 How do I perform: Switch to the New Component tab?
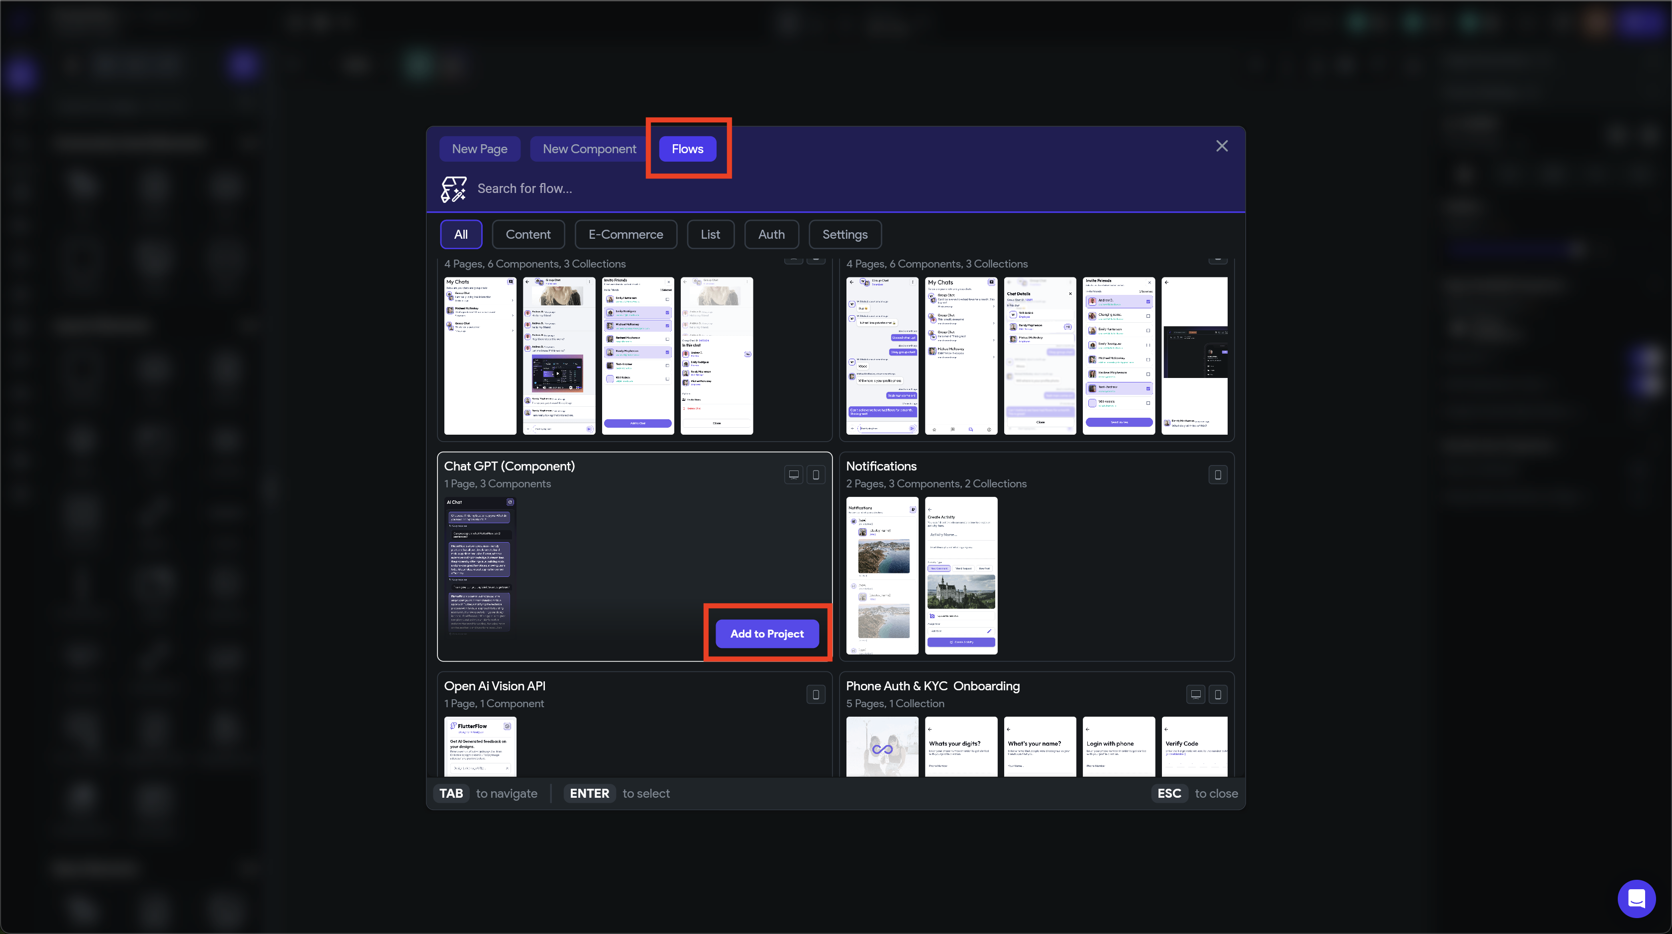(x=589, y=149)
